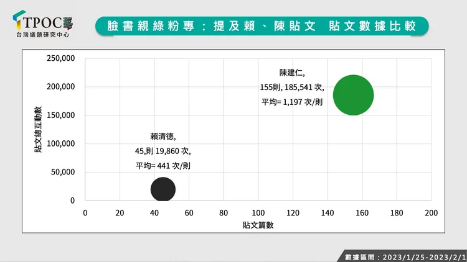Click the x-axis value 140

click(328, 213)
